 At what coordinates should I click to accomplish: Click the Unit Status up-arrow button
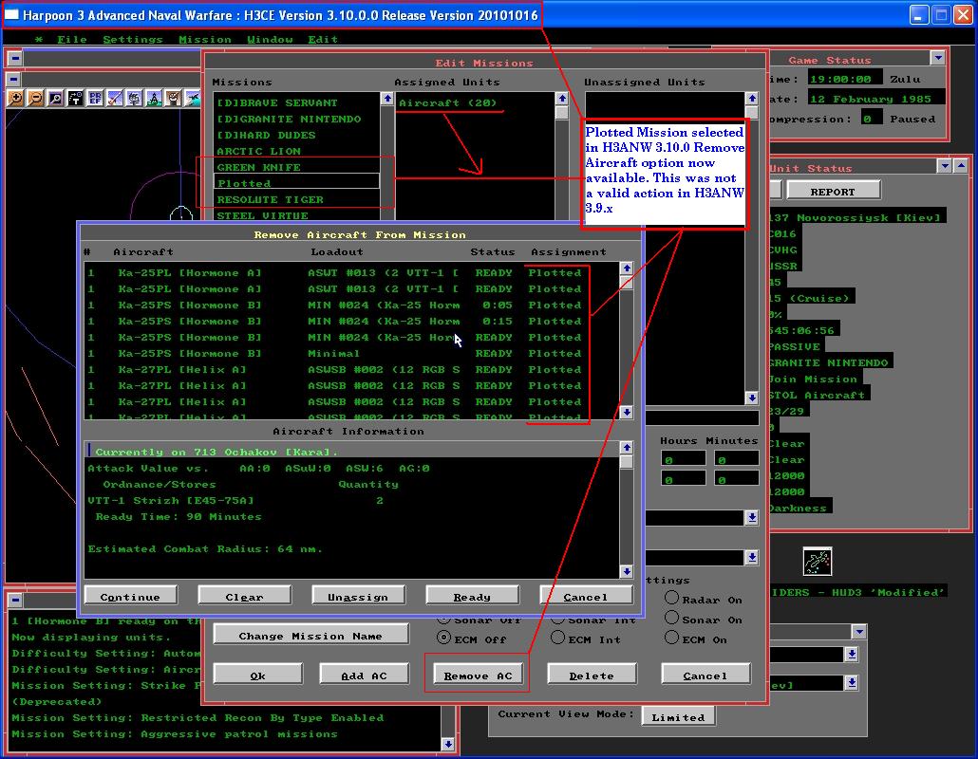pos(961,165)
